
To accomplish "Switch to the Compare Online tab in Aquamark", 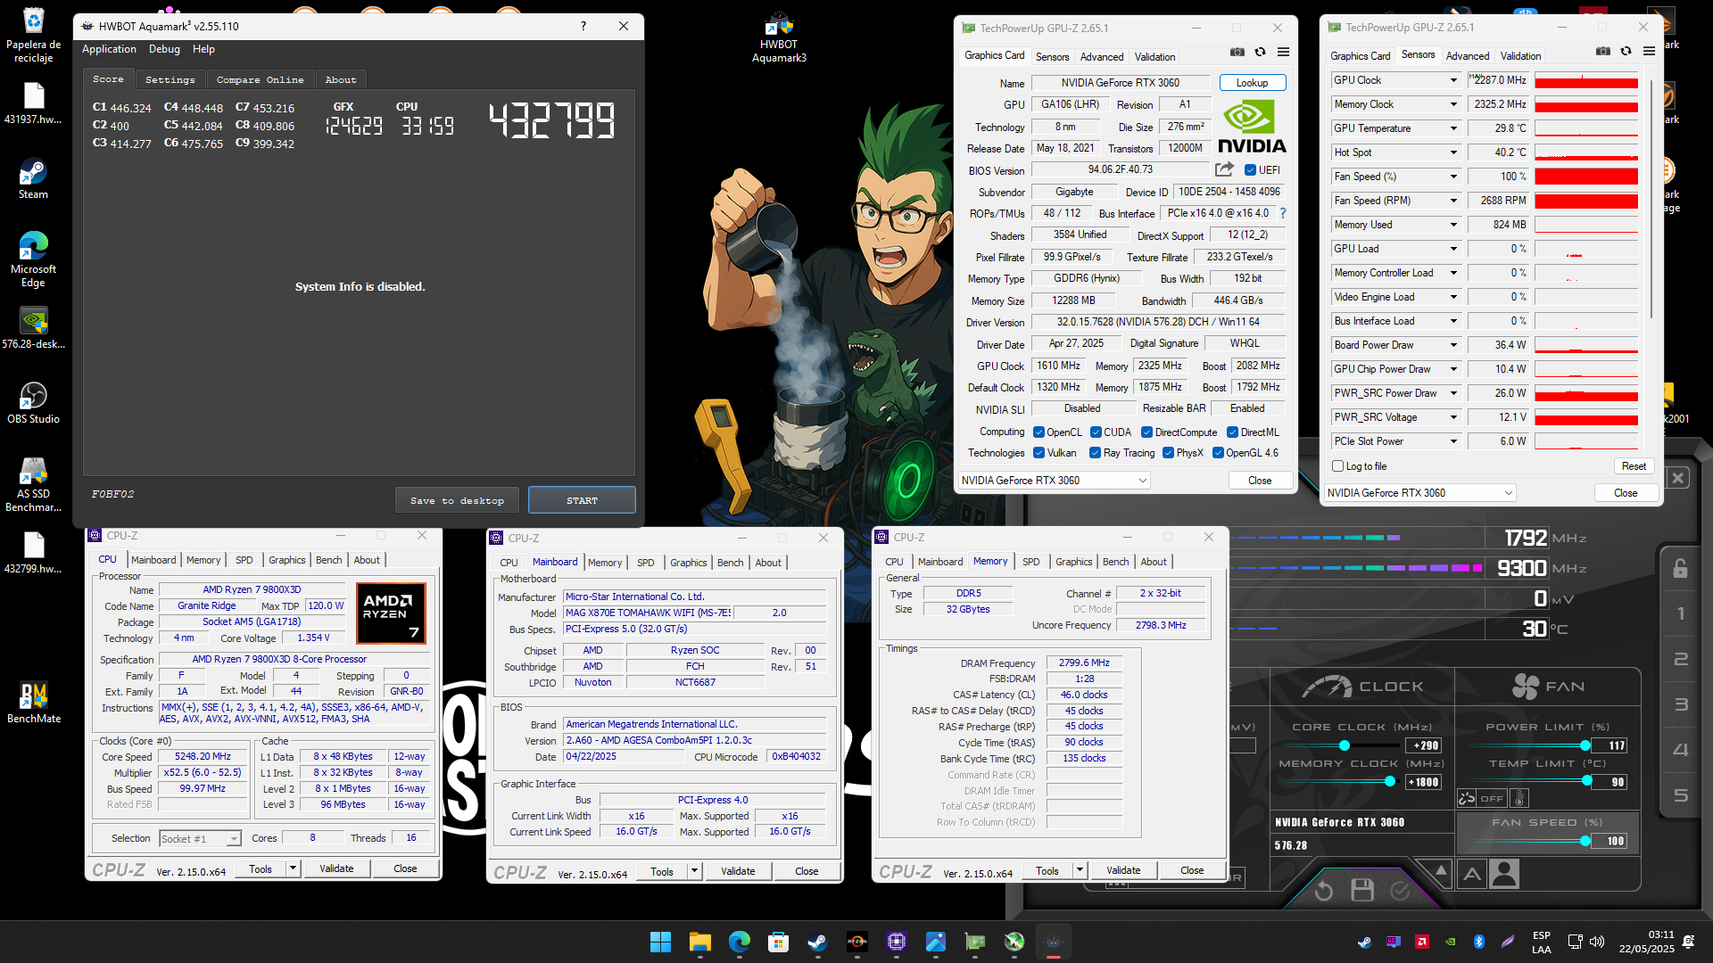I will 260,79.
